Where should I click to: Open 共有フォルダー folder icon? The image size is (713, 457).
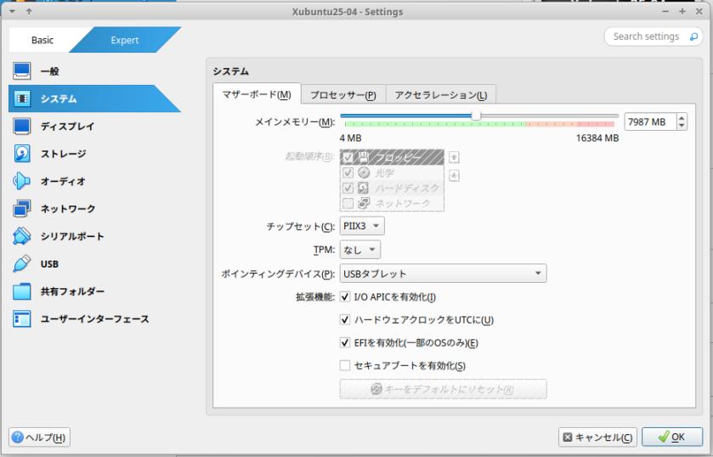click(x=22, y=291)
